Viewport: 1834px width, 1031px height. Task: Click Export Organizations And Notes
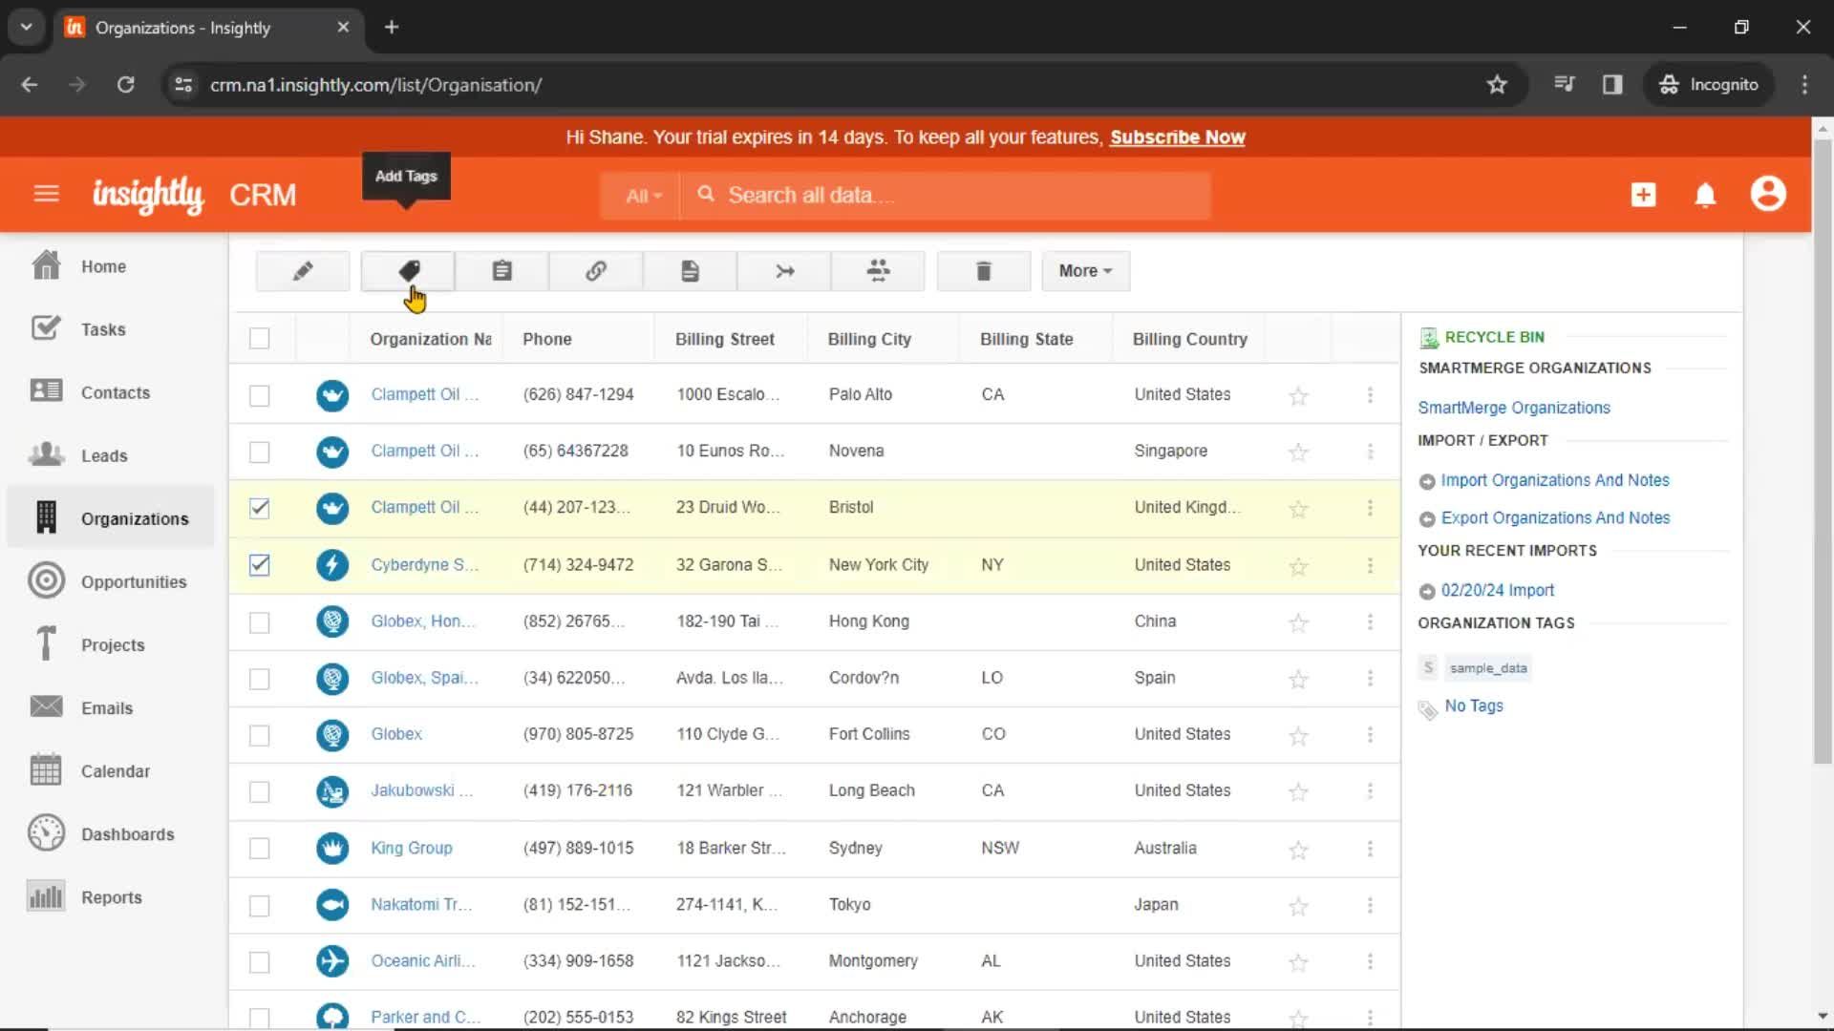click(x=1555, y=517)
